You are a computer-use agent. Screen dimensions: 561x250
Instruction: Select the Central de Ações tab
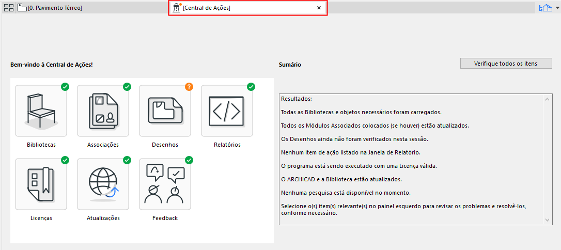247,8
